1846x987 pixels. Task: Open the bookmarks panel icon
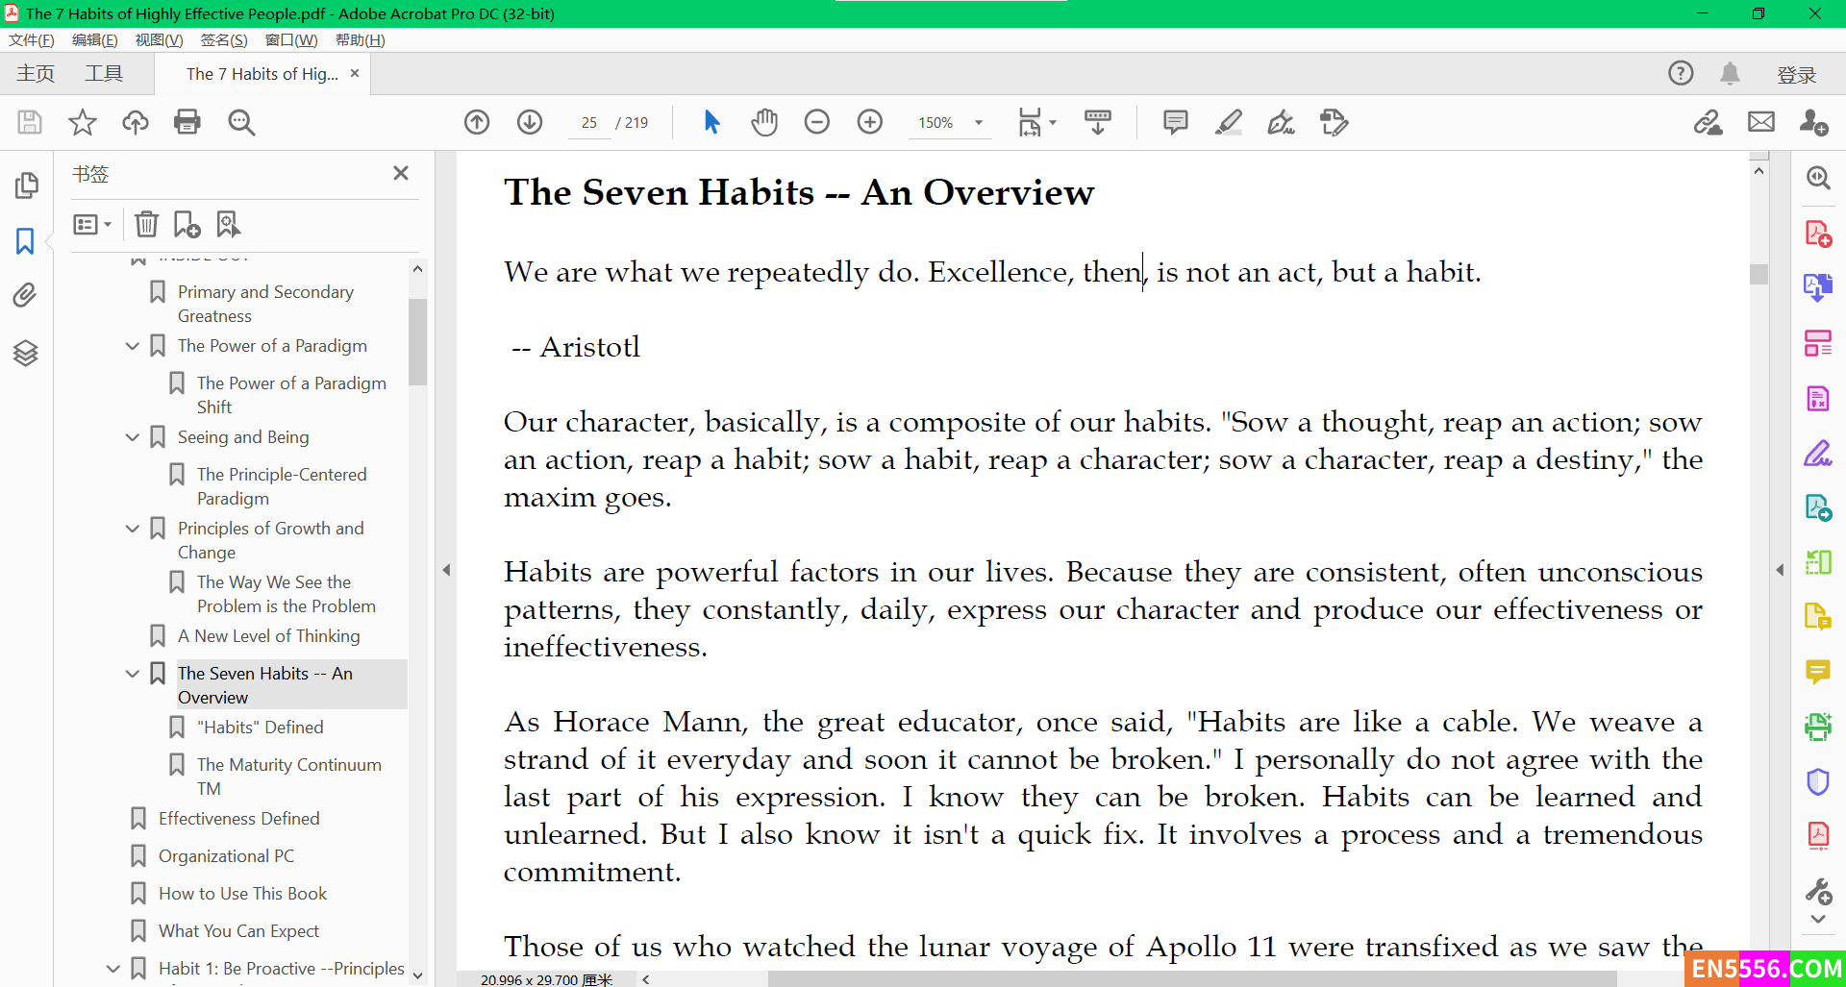pyautogui.click(x=25, y=240)
